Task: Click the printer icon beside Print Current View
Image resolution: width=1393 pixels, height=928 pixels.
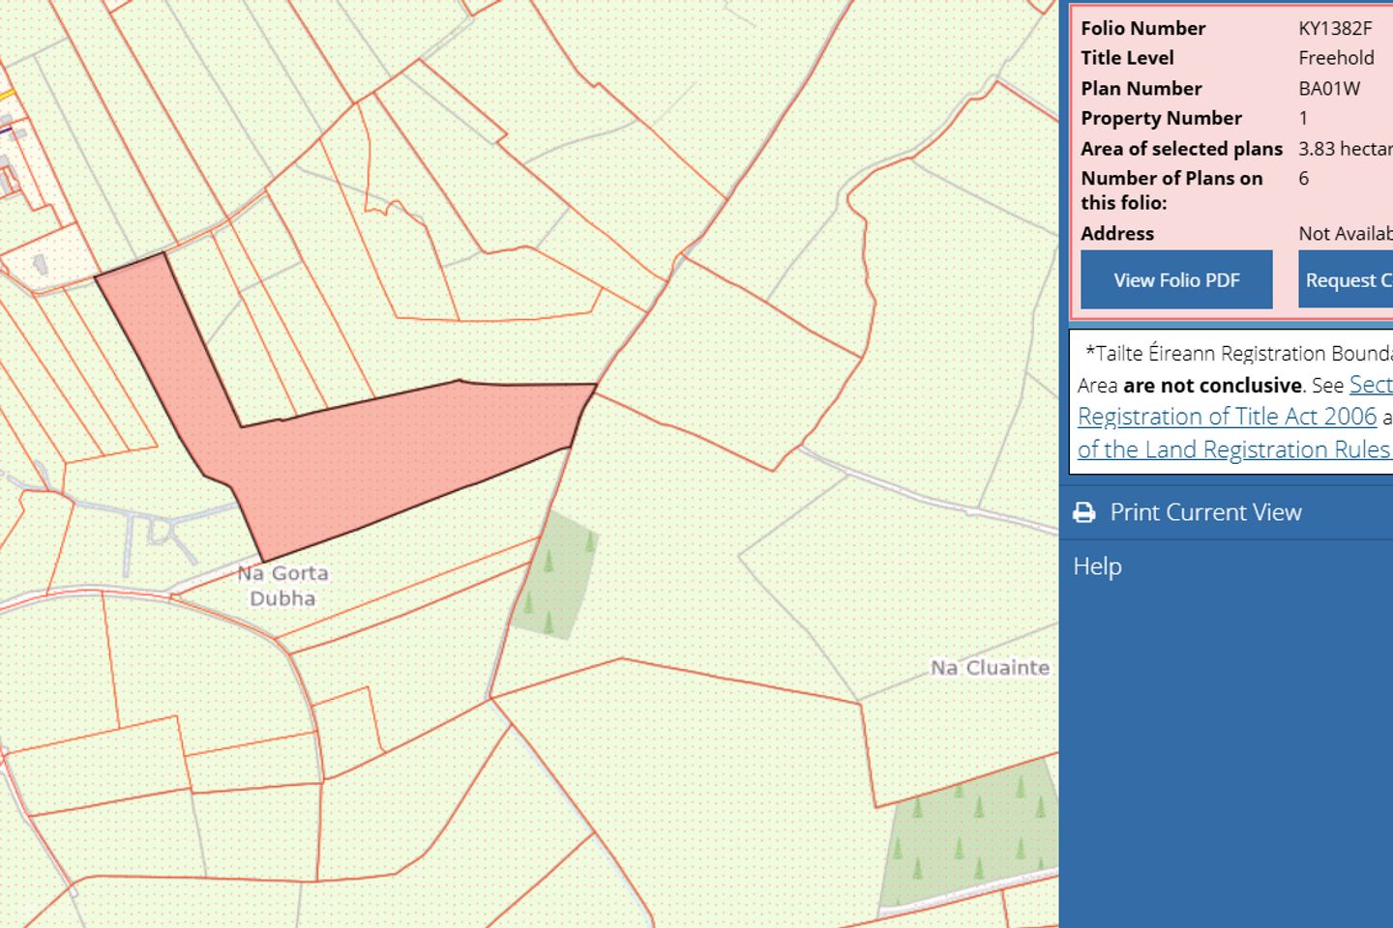Action: tap(1084, 512)
